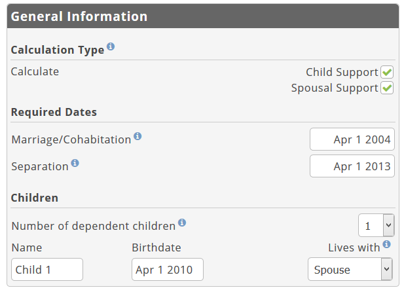Viewport: 404px width, 292px height.
Task: Click the Children section heading
Action: (35, 198)
